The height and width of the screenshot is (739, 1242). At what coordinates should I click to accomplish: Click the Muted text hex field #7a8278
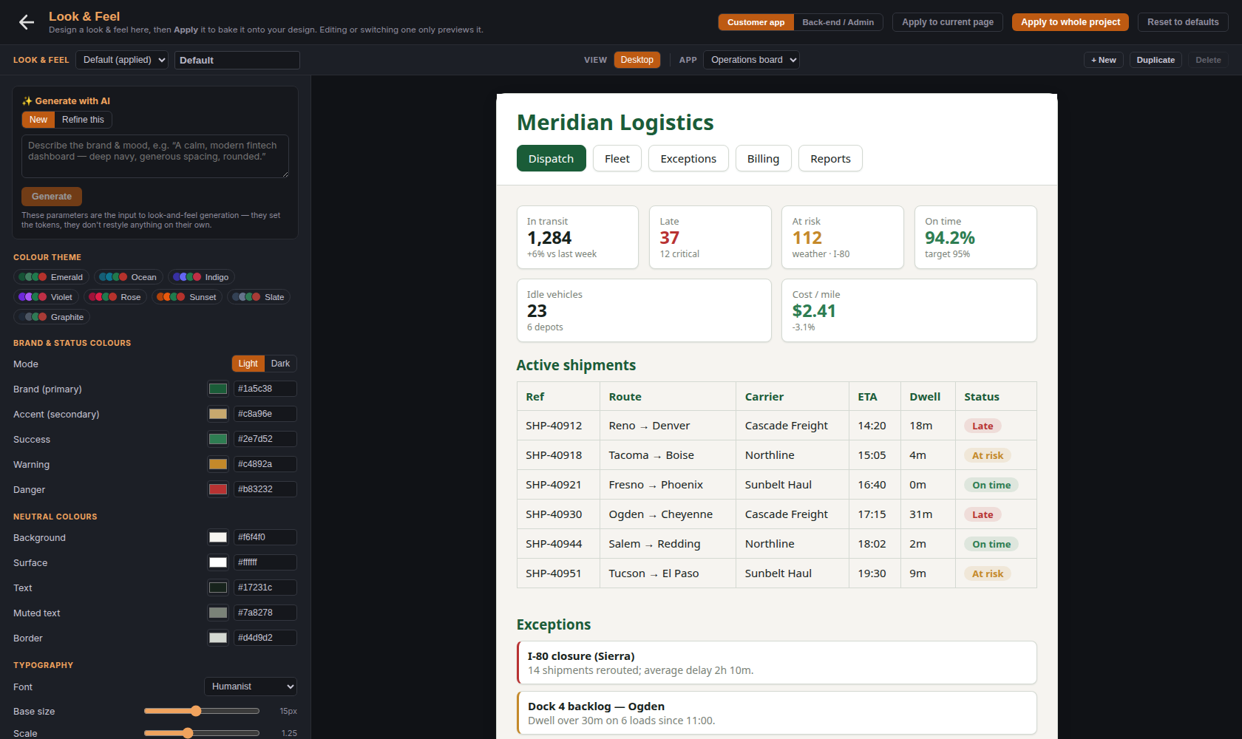pos(265,613)
